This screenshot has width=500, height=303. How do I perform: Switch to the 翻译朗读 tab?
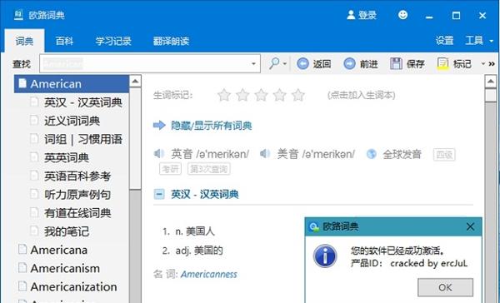click(x=171, y=41)
